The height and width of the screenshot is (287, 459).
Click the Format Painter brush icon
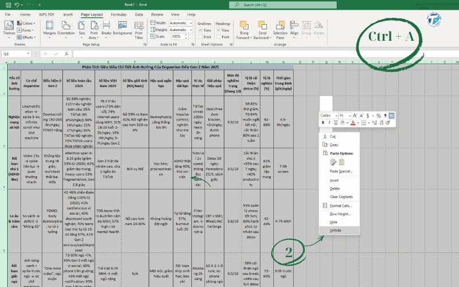(388, 123)
